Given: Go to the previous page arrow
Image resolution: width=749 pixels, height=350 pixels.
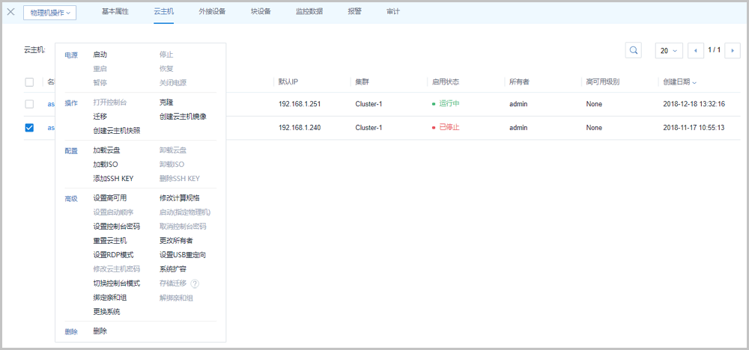Looking at the screenshot, I should 696,50.
